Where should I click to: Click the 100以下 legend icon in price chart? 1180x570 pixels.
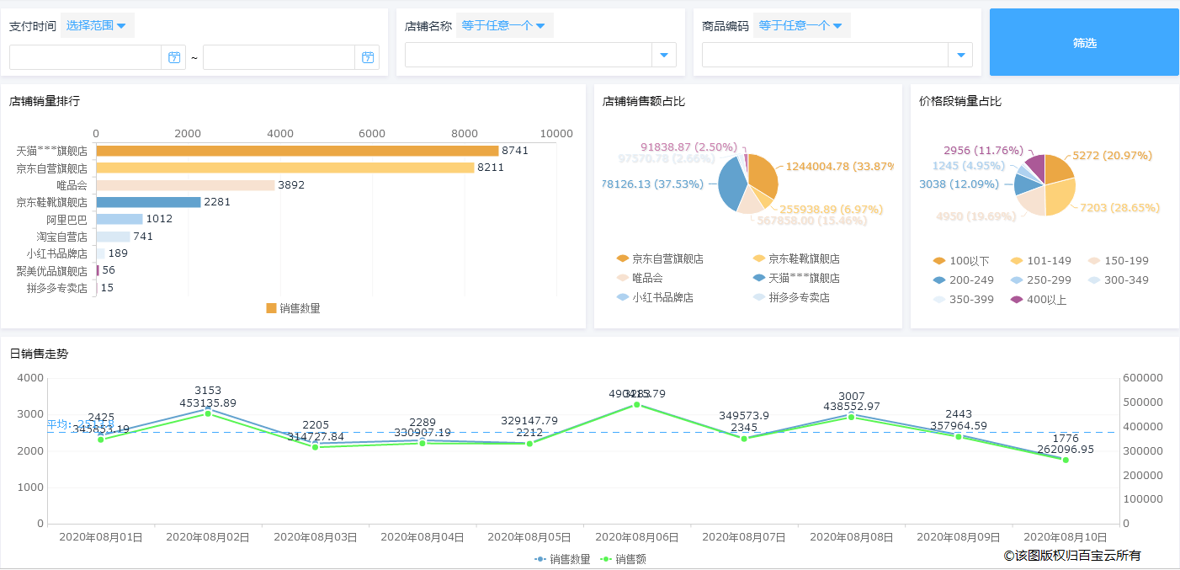(933, 260)
